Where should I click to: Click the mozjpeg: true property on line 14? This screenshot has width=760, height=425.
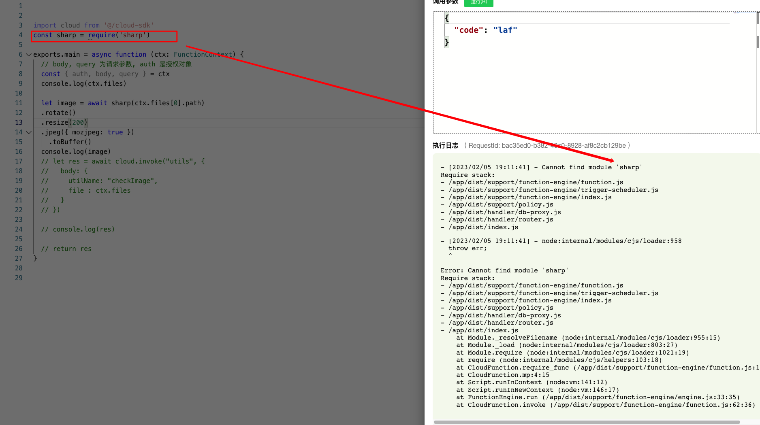[x=97, y=132]
